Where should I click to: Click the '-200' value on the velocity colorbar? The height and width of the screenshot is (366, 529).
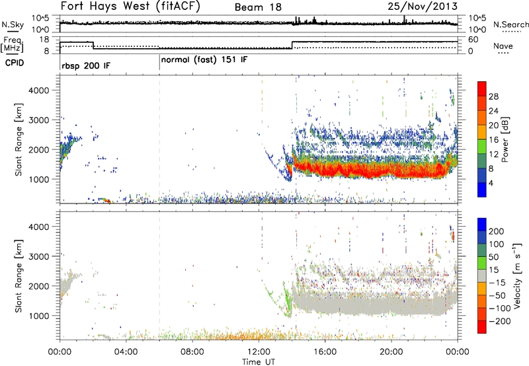click(x=499, y=321)
